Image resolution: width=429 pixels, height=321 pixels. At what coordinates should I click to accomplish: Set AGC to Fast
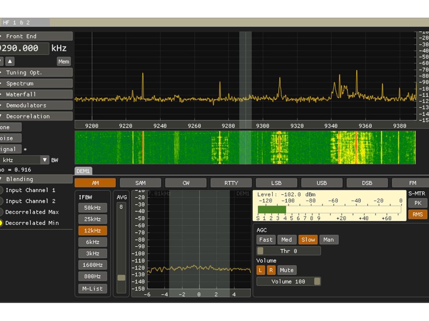click(x=265, y=239)
